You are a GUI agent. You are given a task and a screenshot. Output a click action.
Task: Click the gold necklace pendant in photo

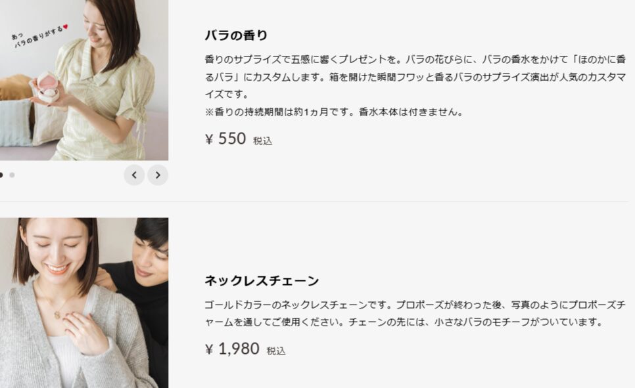[57, 314]
